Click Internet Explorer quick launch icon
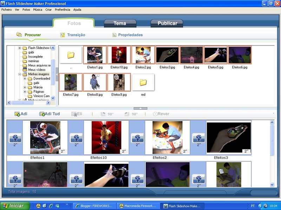The image size is (281, 210). coord(51,206)
